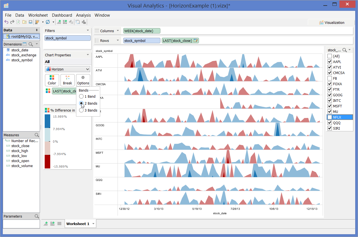Open the Window menu
Screen dimensions: 358x237
[102, 15]
